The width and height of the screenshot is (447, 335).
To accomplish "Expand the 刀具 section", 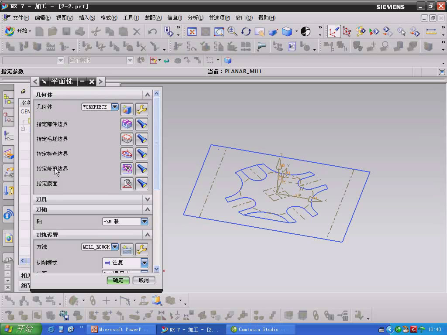I will tap(148, 199).
